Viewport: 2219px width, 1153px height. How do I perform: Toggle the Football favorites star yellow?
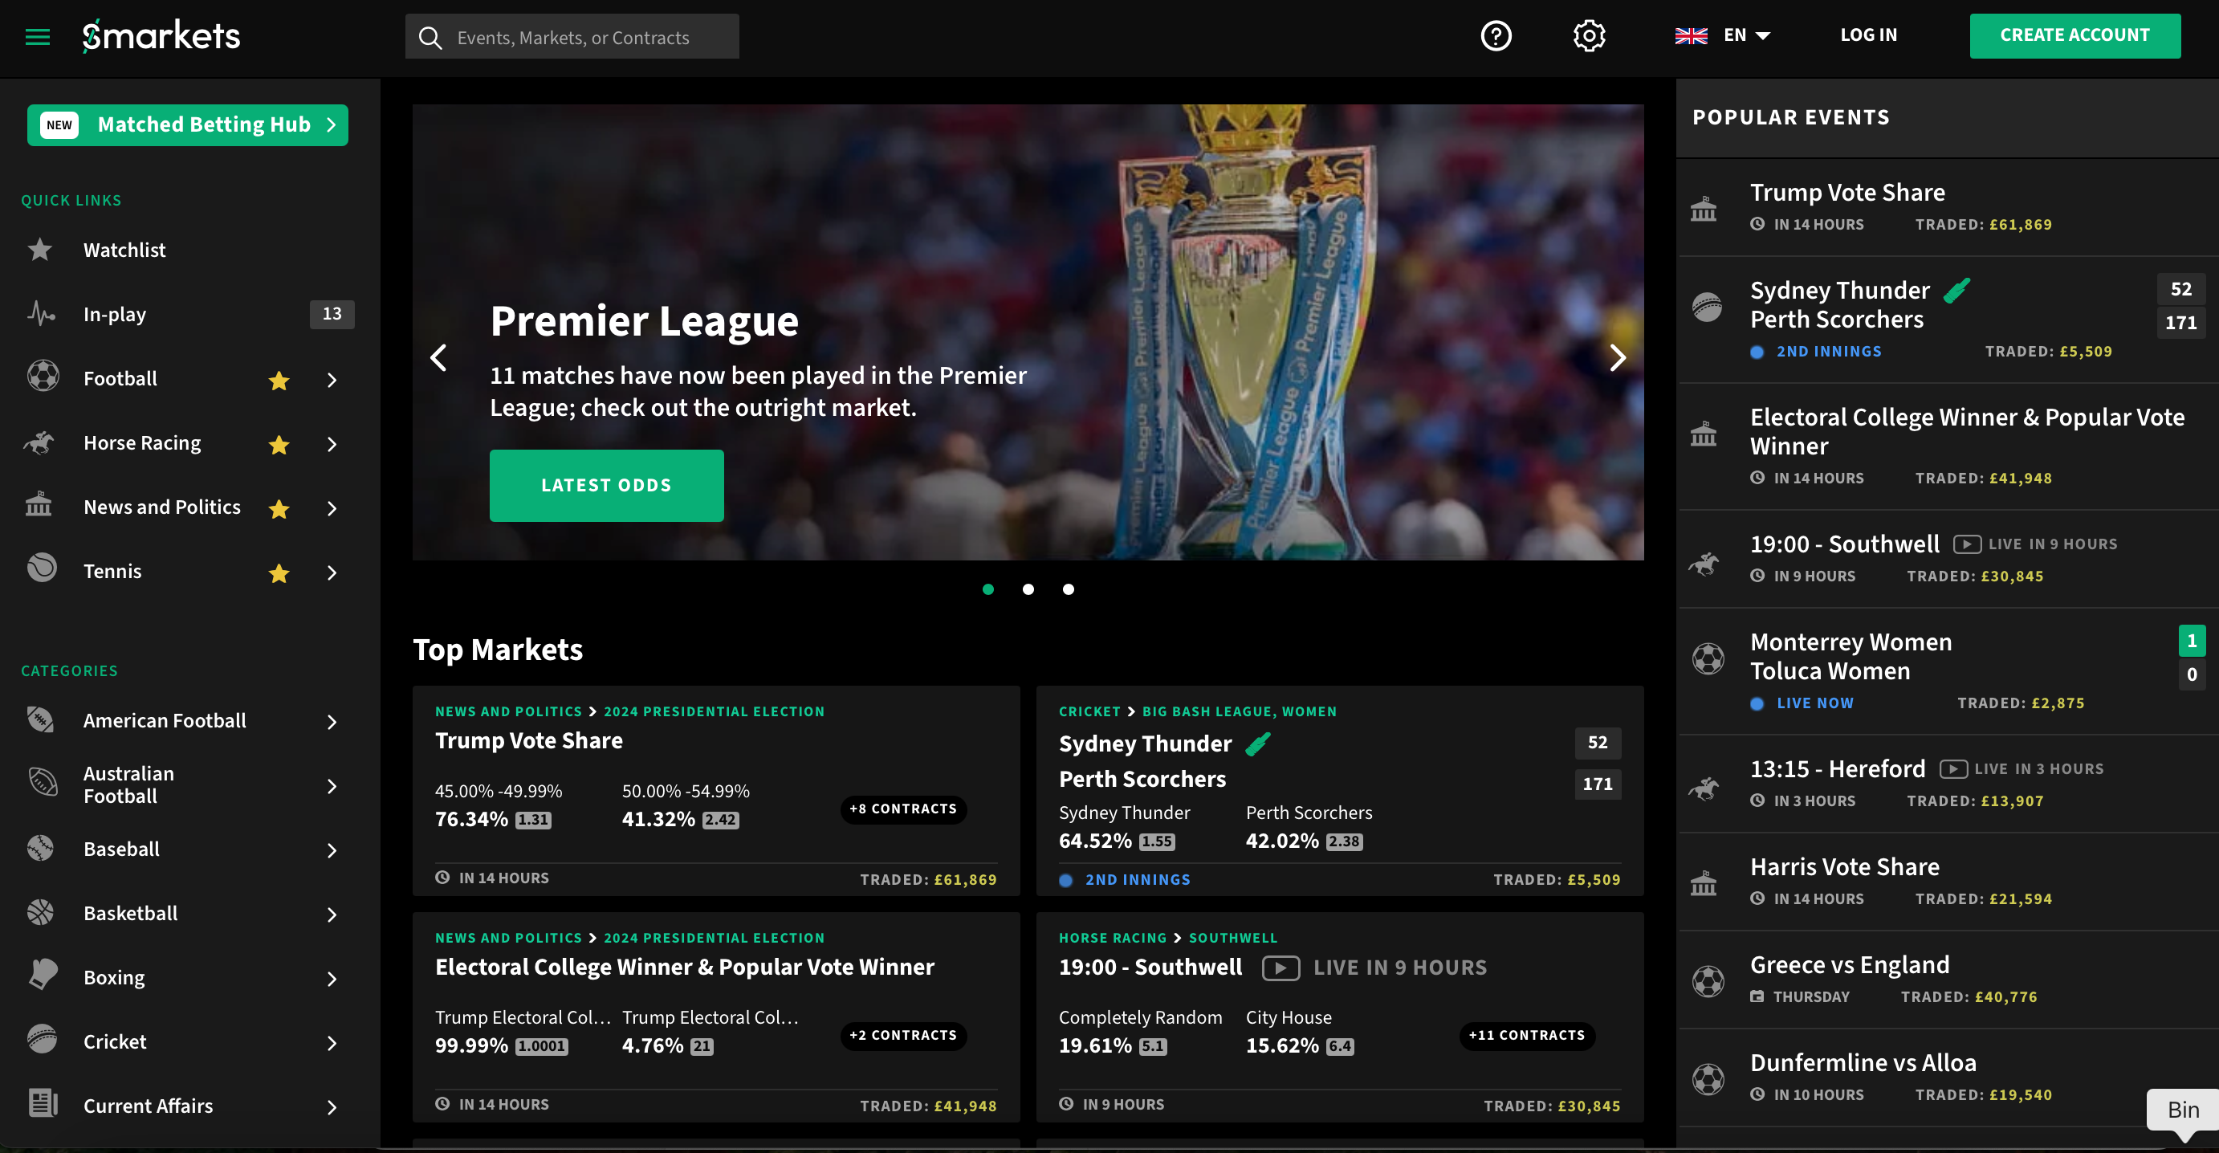[279, 380]
